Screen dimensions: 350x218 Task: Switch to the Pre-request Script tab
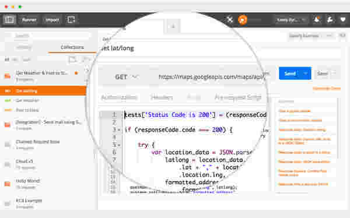point(238,97)
